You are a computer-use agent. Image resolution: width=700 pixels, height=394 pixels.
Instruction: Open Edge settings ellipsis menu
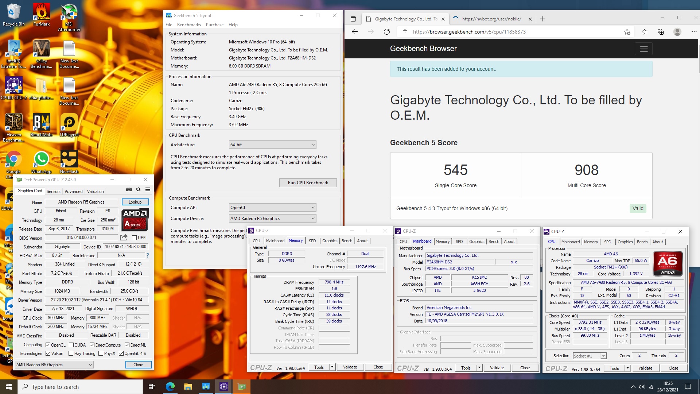point(694,32)
